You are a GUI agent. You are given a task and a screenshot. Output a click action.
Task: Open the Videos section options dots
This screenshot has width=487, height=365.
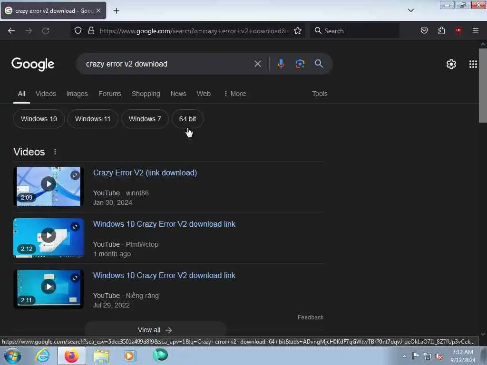pos(55,152)
